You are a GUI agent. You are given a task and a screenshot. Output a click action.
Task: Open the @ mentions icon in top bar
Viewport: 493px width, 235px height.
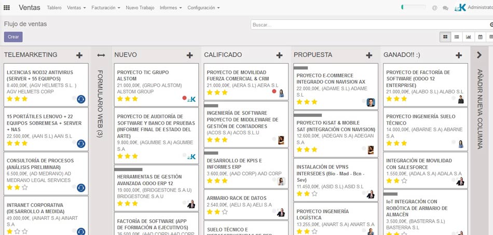pyautogui.click(x=434, y=8)
